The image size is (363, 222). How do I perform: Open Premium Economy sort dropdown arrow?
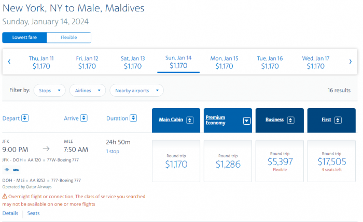tap(246, 121)
